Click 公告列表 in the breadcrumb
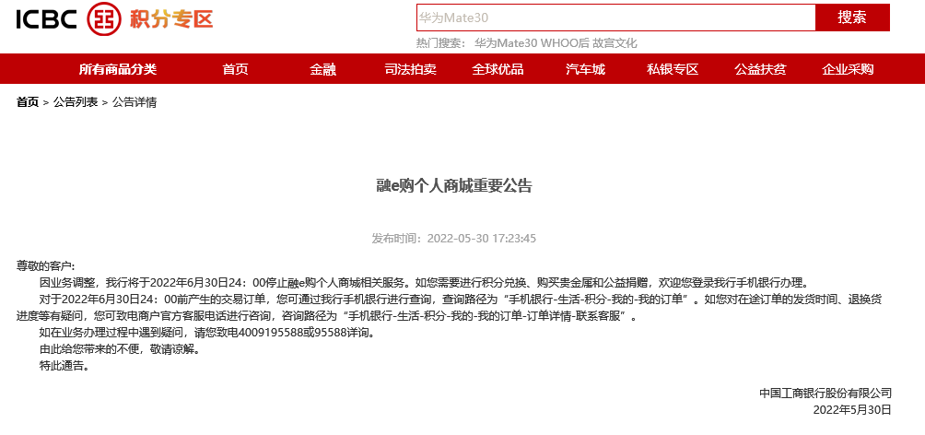 (76, 102)
